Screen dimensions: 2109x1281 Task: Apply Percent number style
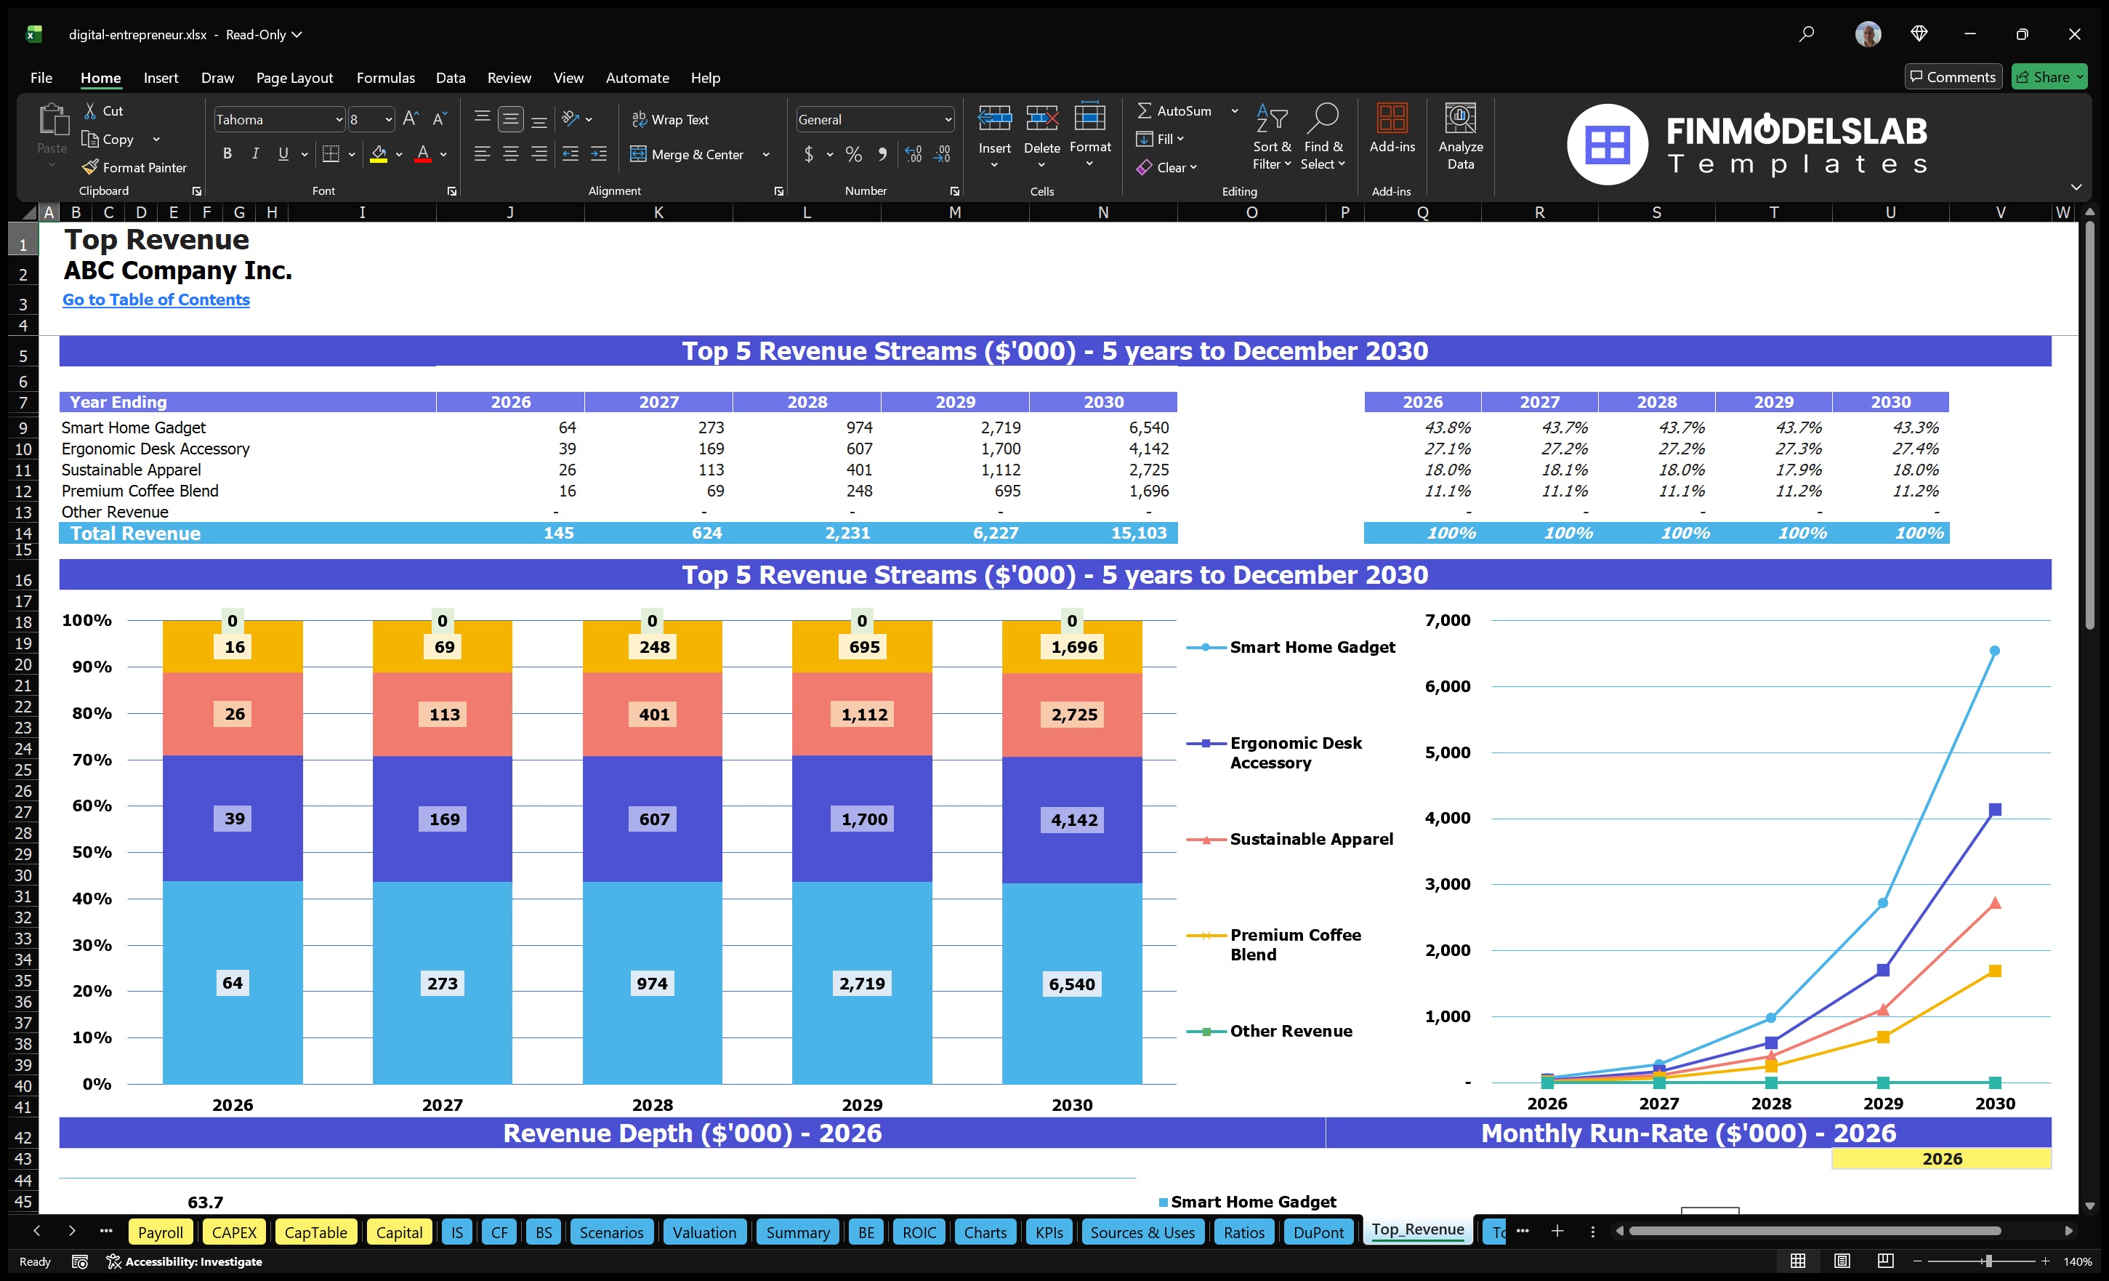[x=853, y=154]
